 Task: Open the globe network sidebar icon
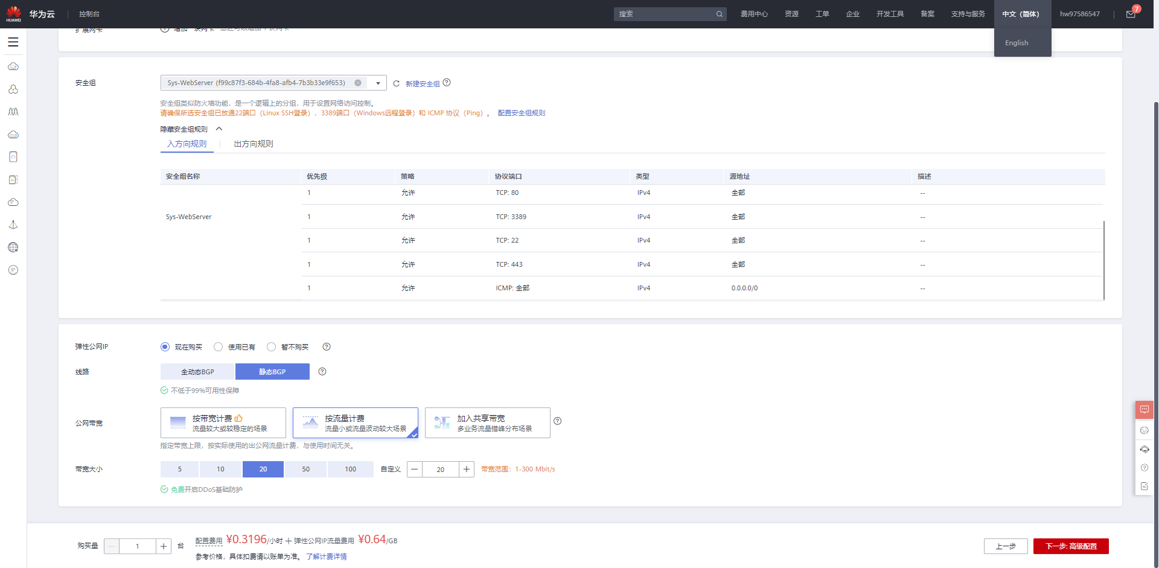click(x=13, y=247)
